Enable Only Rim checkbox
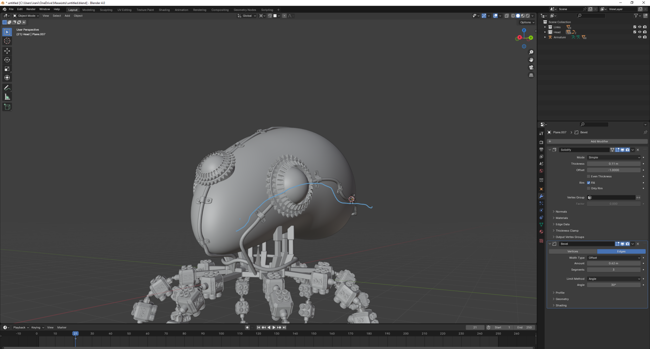The image size is (650, 349). click(x=589, y=189)
